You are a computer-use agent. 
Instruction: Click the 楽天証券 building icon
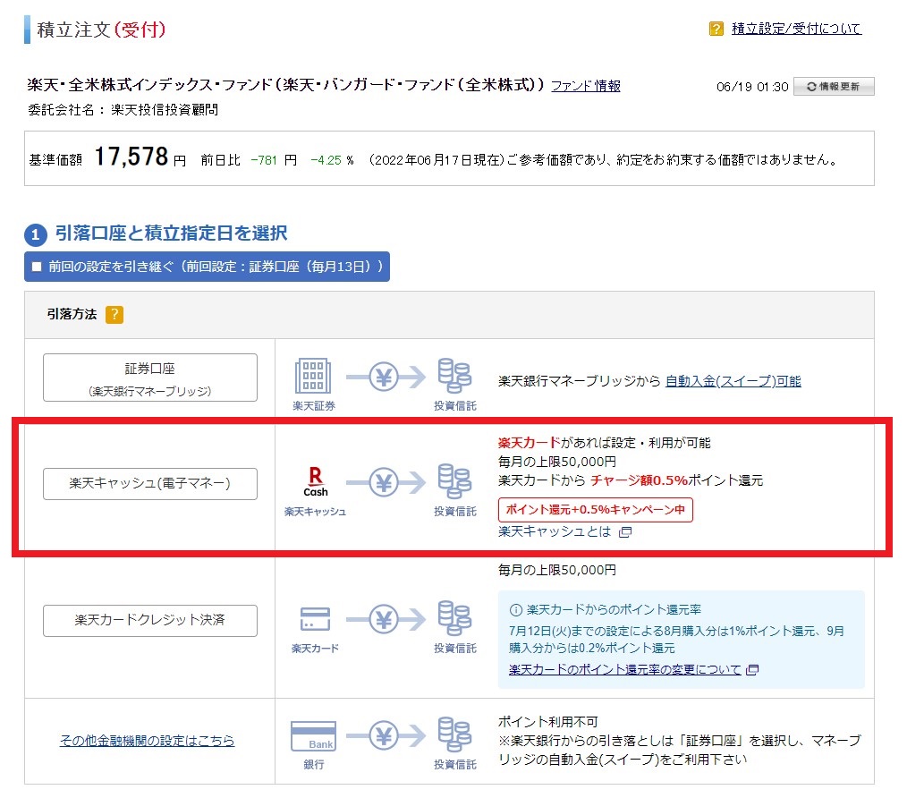(313, 376)
